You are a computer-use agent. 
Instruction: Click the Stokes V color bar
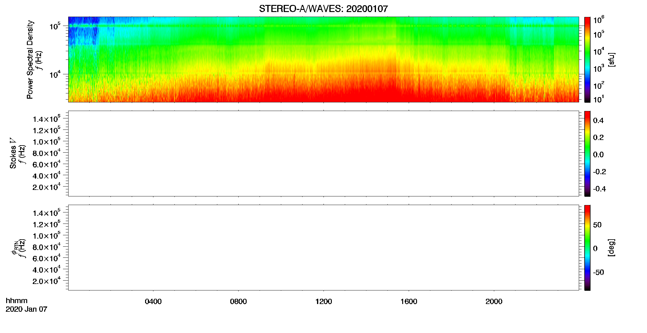pos(587,154)
